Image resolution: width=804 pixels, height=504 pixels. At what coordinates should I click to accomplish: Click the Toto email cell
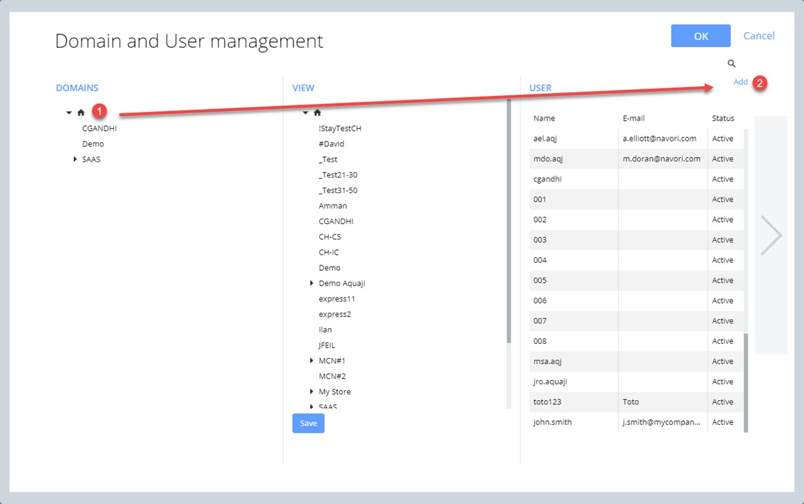coord(663,402)
